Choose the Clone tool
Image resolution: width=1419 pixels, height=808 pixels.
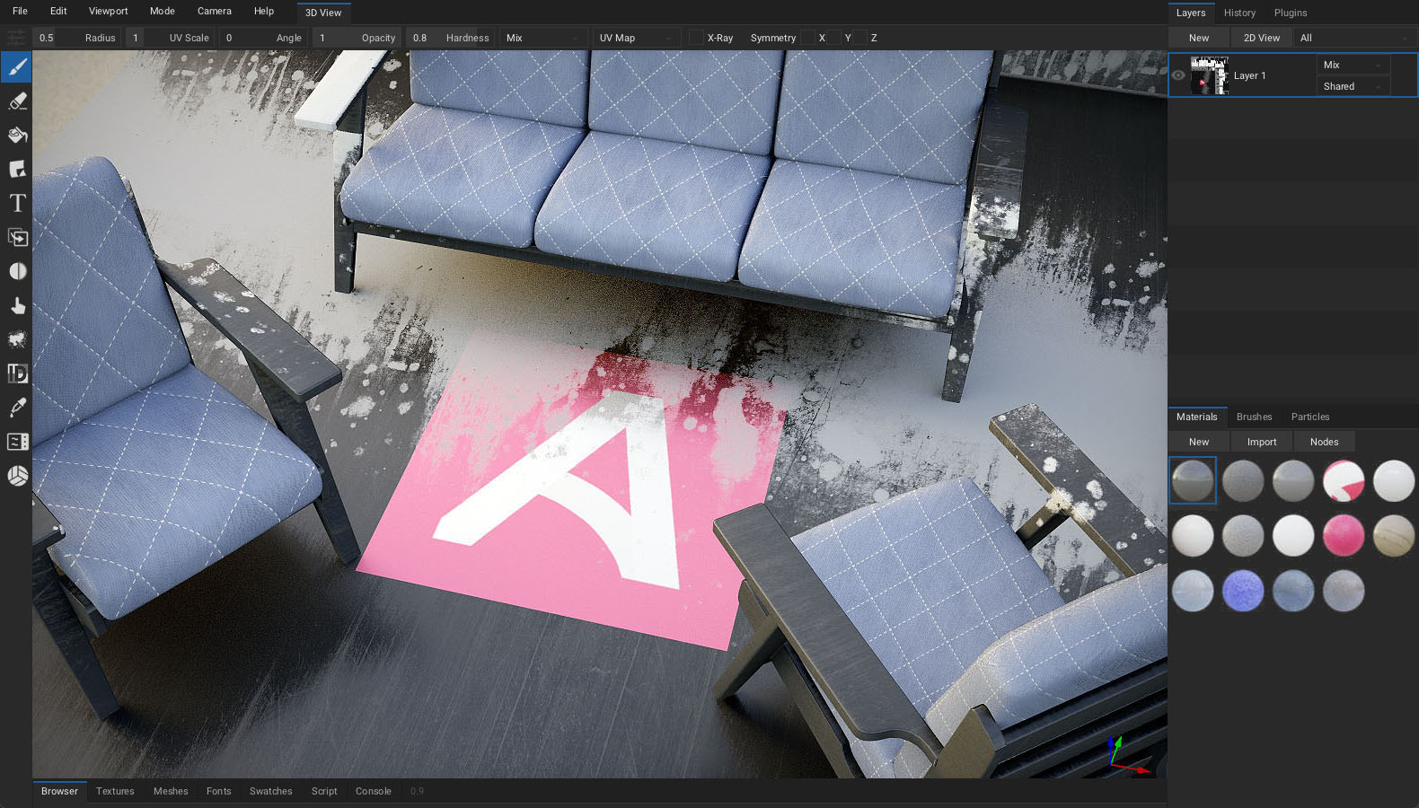click(17, 237)
